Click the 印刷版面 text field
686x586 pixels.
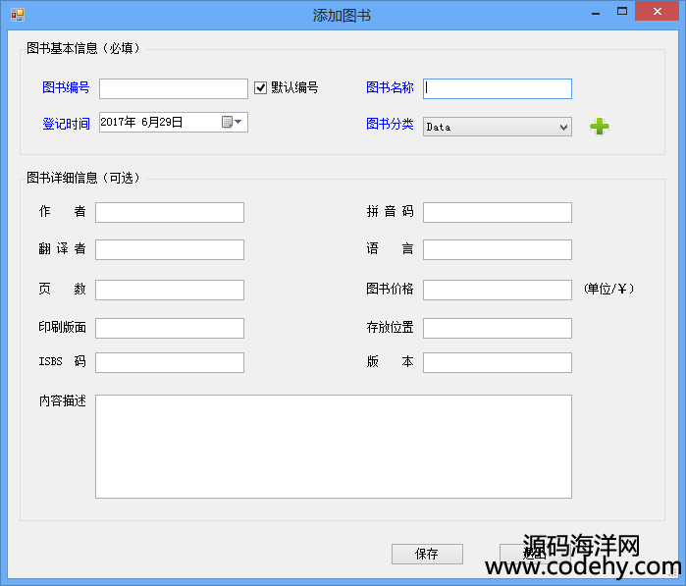[x=169, y=328]
